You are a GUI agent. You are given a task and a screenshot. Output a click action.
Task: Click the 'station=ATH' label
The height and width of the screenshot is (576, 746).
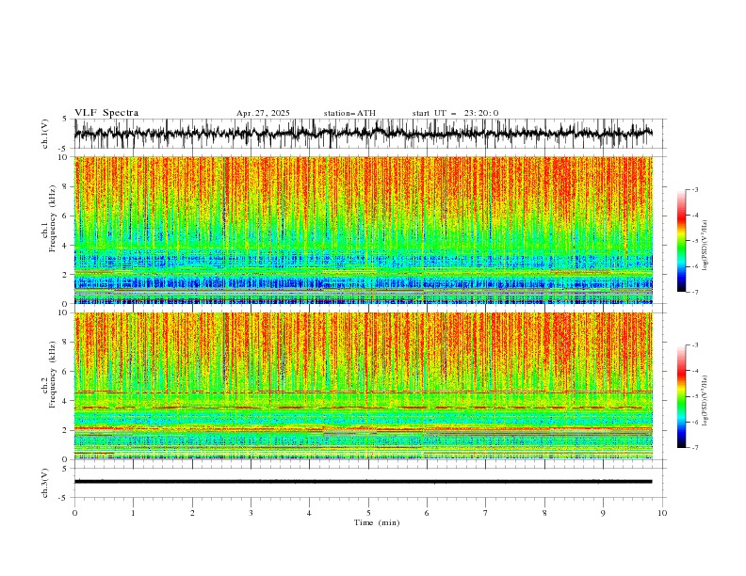(349, 113)
